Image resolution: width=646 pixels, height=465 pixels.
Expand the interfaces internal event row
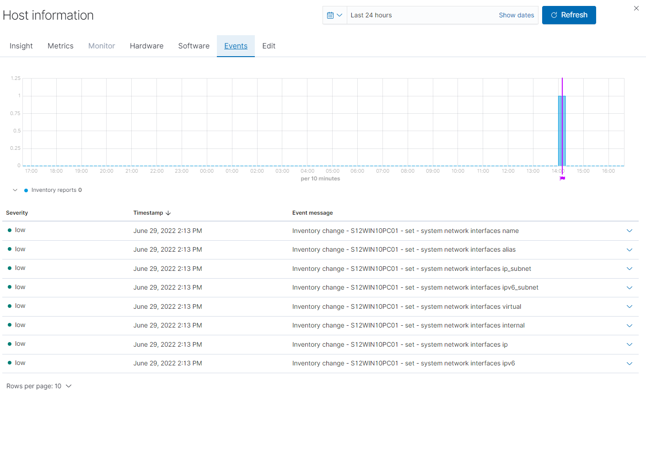click(629, 326)
